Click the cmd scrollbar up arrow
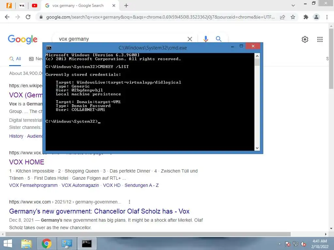 click(257, 56)
